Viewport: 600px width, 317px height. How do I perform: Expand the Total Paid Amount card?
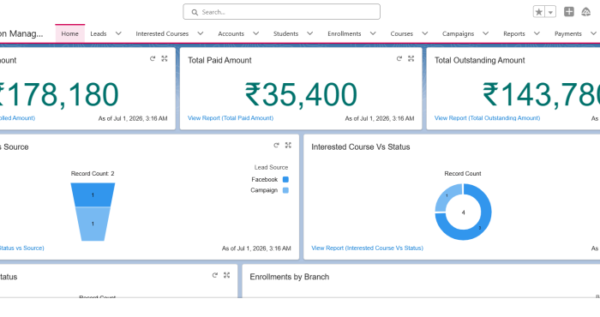pos(411,58)
